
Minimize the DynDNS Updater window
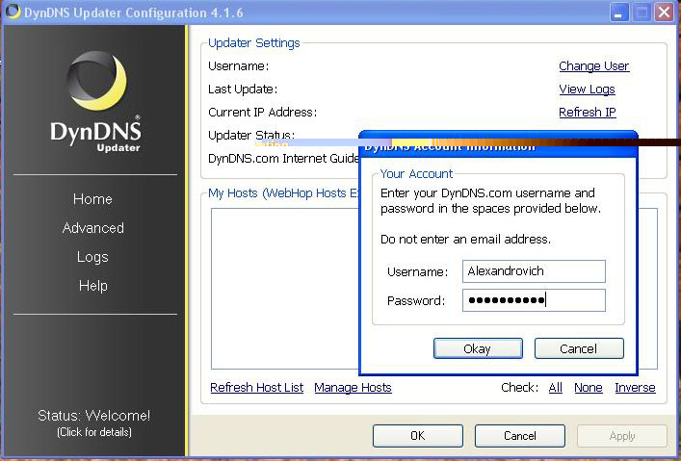[x=618, y=13]
